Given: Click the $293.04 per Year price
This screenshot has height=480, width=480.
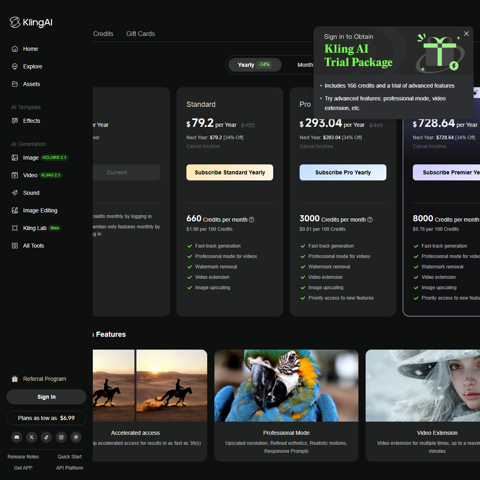Looking at the screenshot, I should coord(332,123).
